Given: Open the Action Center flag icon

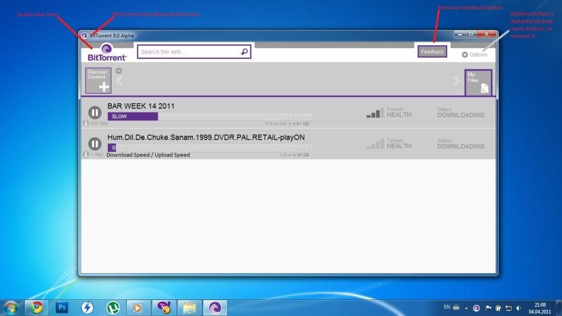Looking at the screenshot, I should coord(488,308).
